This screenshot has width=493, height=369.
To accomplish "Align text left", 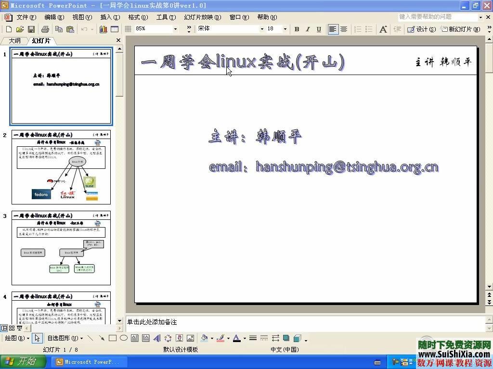I will pos(333,29).
